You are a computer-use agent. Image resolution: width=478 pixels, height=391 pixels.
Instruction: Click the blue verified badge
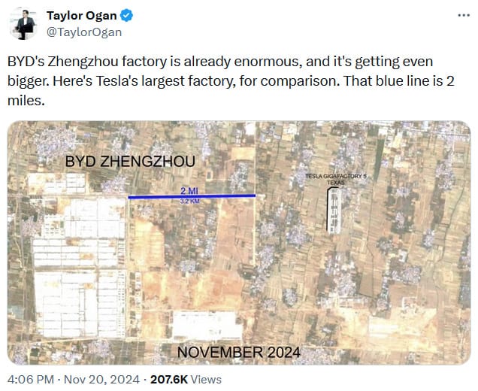coord(128,17)
